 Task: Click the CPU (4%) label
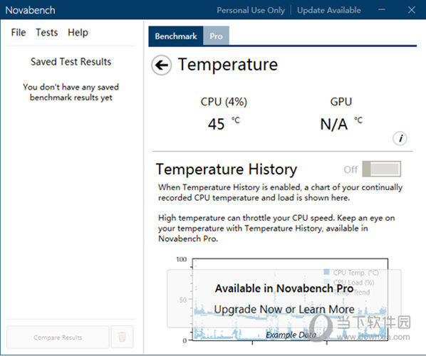click(224, 102)
